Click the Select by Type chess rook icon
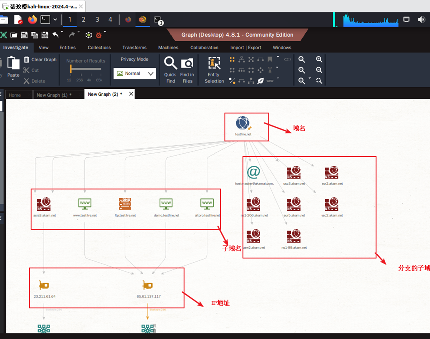This screenshot has height=339, width=430. pyautogui.click(x=270, y=70)
